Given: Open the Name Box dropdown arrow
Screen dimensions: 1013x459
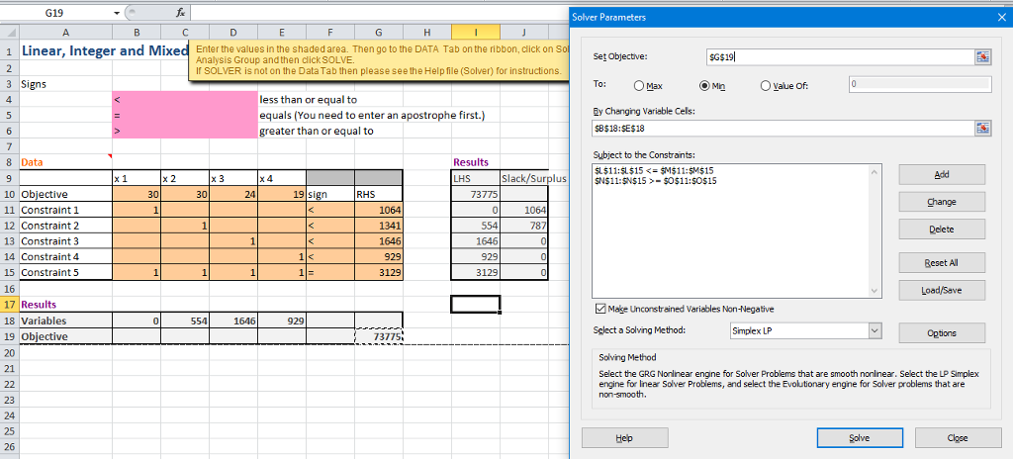Looking at the screenshot, I should (117, 12).
